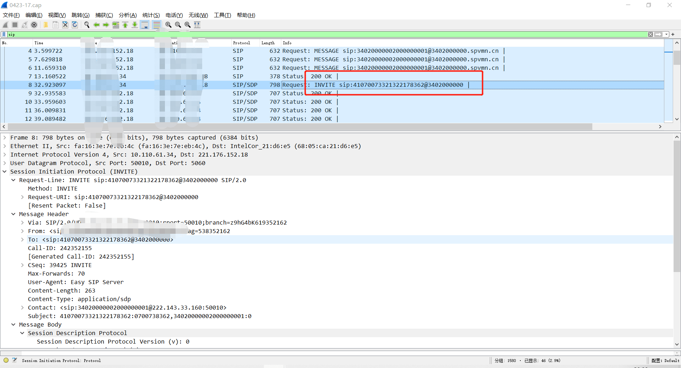The image size is (681, 368).
Task: Jump to first packet icon
Action: 125,25
